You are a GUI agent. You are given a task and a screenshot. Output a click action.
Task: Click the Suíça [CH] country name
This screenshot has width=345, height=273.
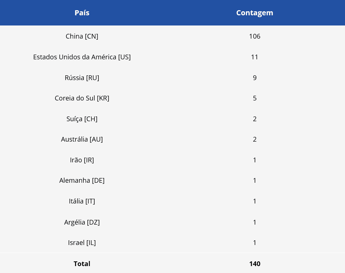point(82,119)
